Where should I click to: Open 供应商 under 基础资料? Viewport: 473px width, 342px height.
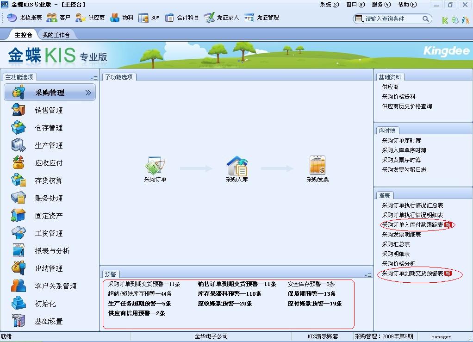tap(390, 87)
